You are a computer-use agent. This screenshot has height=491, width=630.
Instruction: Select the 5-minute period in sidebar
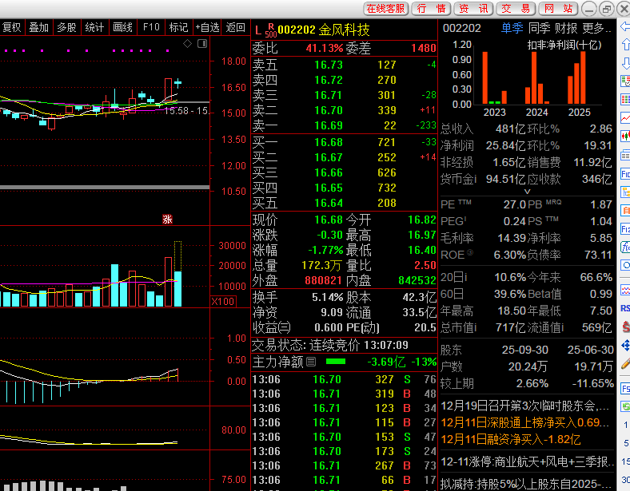click(x=626, y=443)
